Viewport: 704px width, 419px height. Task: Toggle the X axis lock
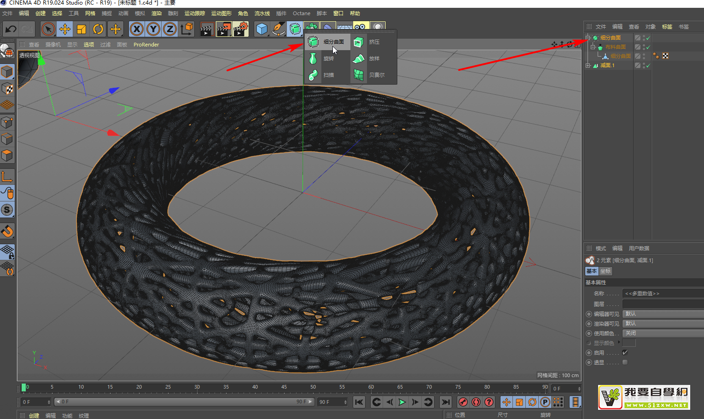(136, 29)
